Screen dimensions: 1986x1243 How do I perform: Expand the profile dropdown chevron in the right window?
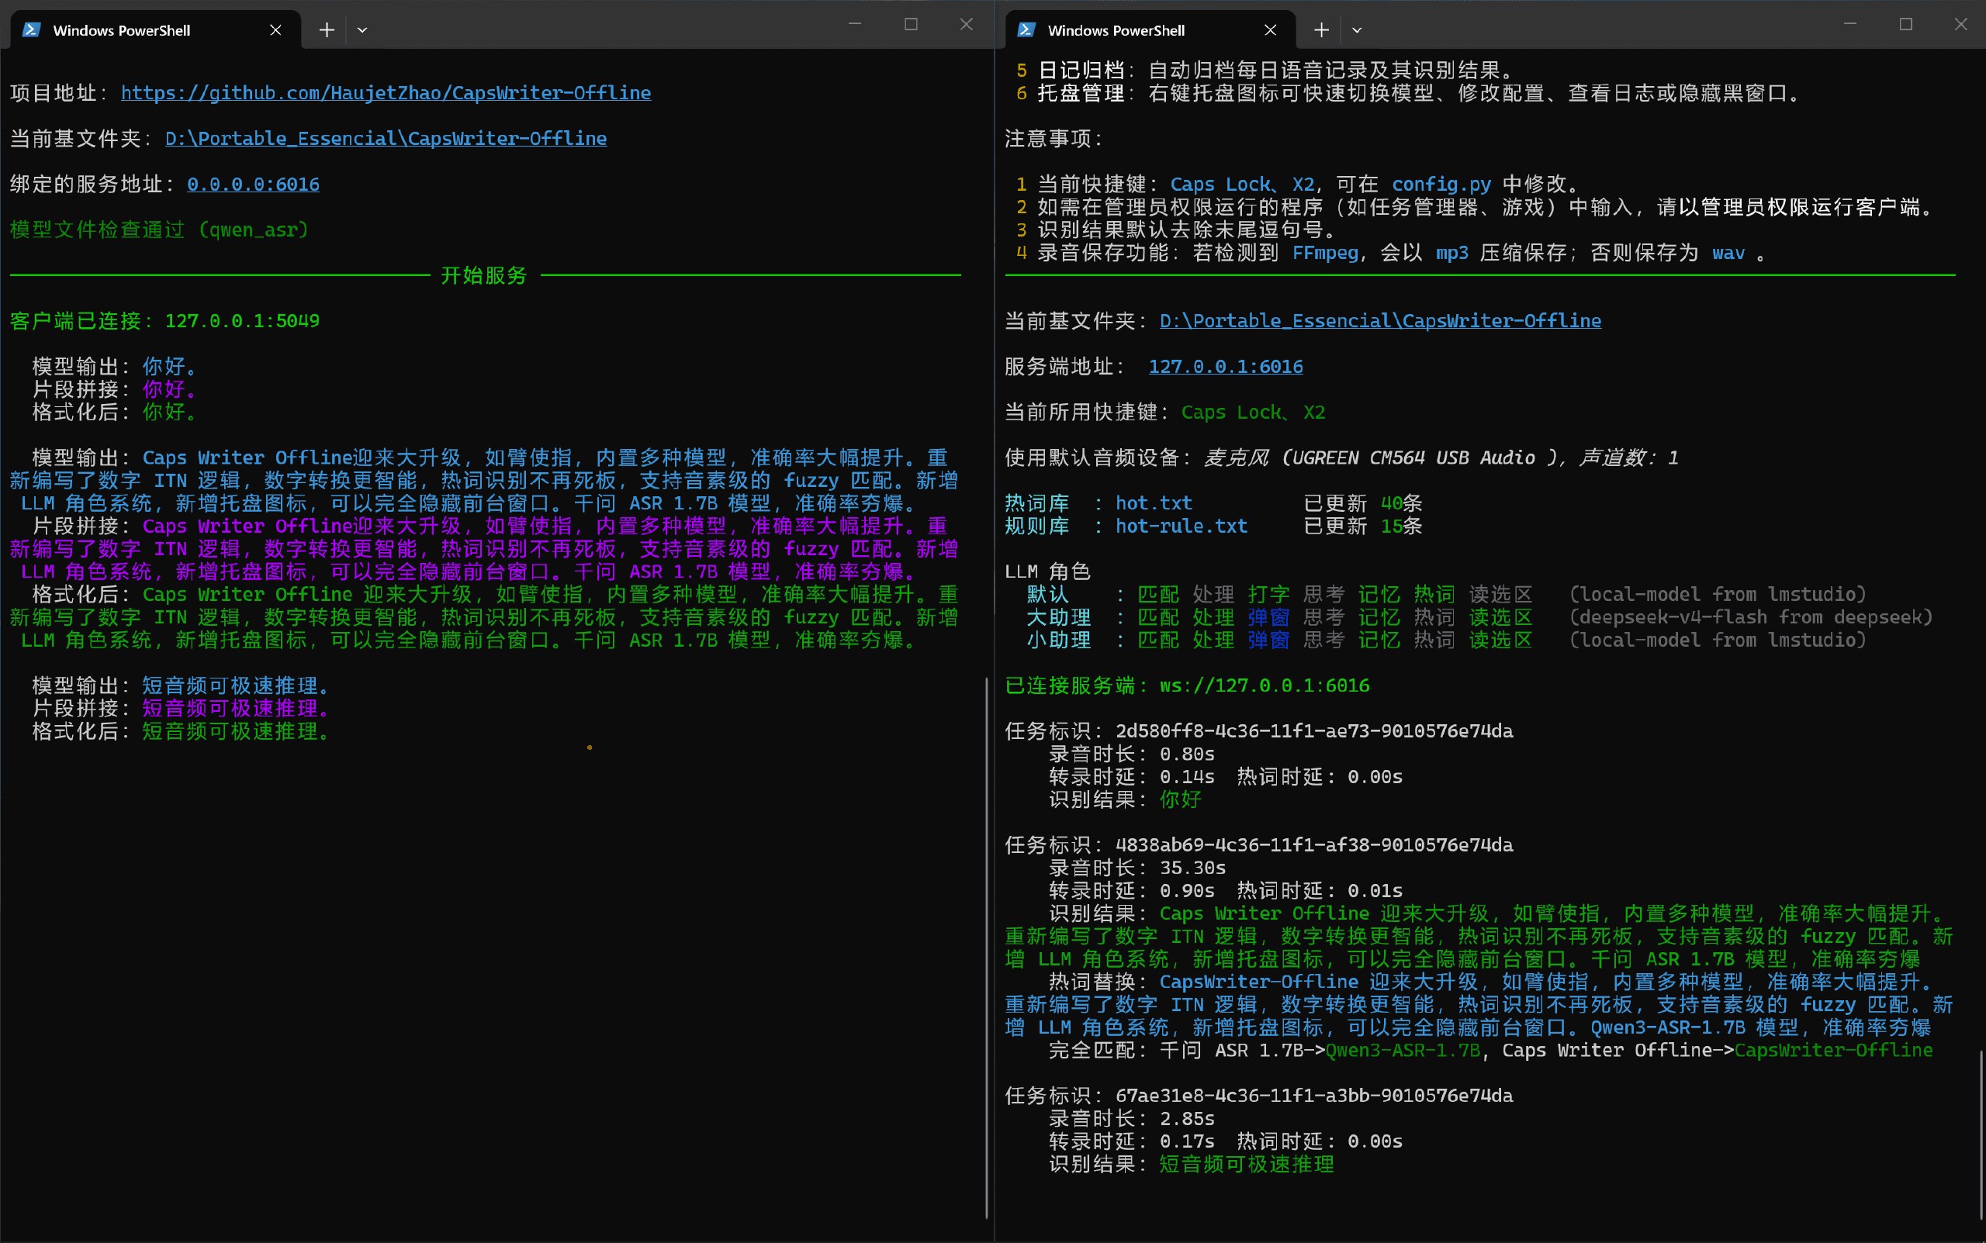[x=1357, y=30]
